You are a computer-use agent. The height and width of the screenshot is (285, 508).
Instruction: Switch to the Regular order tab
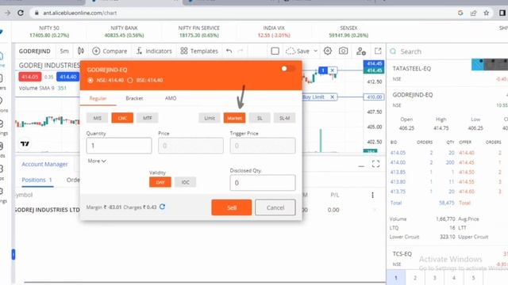click(x=98, y=98)
